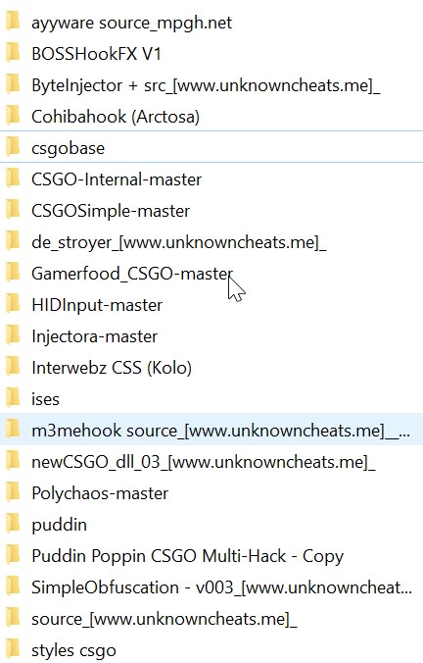Select the ayyware source_mpgh.net folder icon
Image resolution: width=423 pixels, height=663 pixels.
(13, 23)
